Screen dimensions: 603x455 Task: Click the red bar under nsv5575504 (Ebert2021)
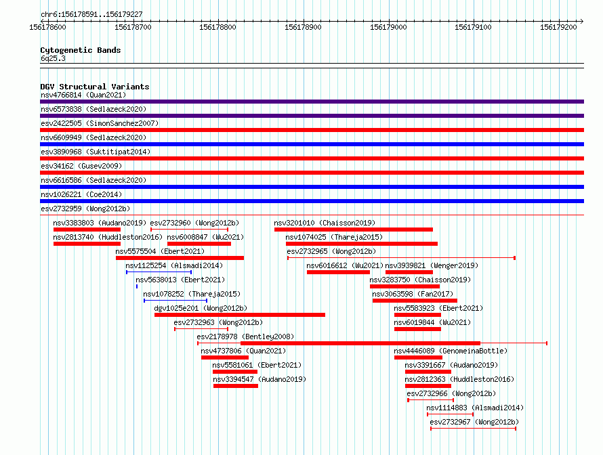[180, 258]
